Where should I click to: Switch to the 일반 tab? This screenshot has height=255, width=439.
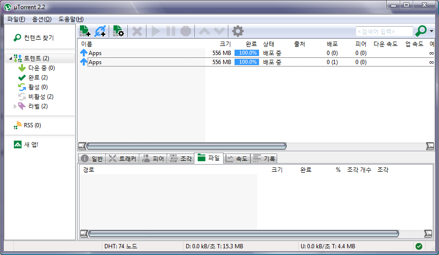[92, 159]
